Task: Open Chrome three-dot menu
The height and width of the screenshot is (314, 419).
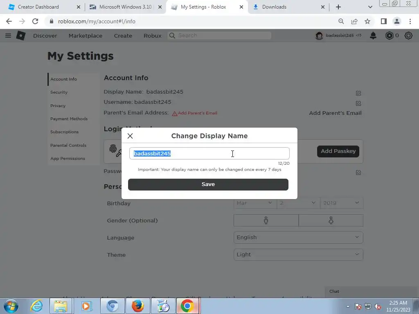Action: pyautogui.click(x=410, y=21)
